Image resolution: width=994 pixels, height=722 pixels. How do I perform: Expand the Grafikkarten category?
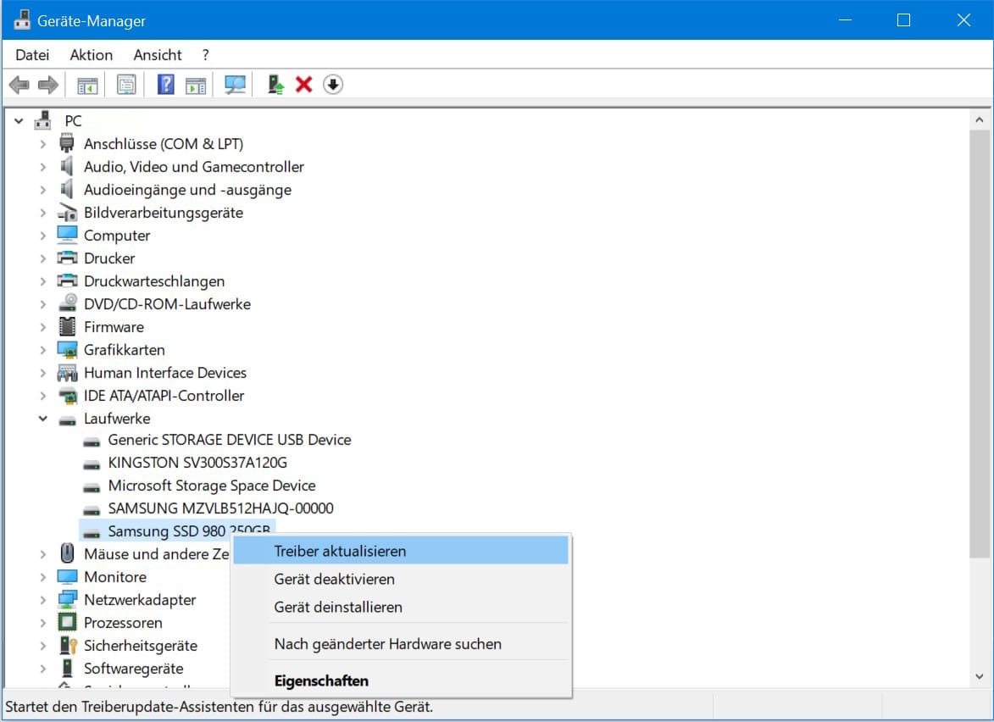coord(42,350)
